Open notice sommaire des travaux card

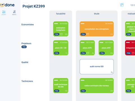(97, 86)
